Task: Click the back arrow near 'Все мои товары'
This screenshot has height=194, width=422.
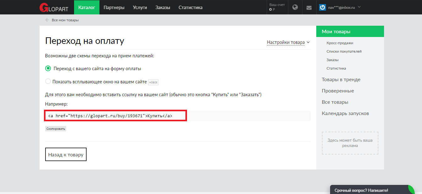Action: [x=47, y=20]
